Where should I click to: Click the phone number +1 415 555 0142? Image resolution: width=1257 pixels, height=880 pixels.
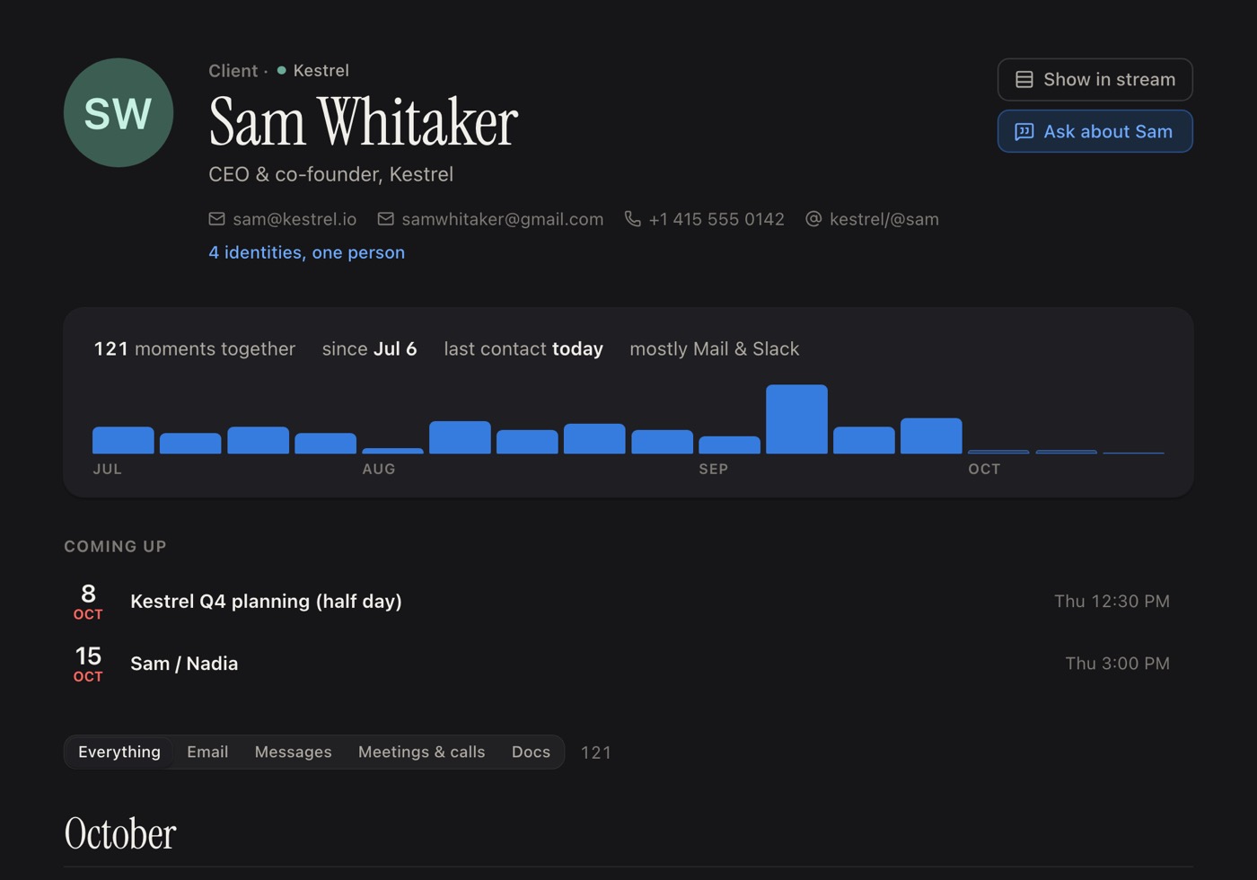716,219
